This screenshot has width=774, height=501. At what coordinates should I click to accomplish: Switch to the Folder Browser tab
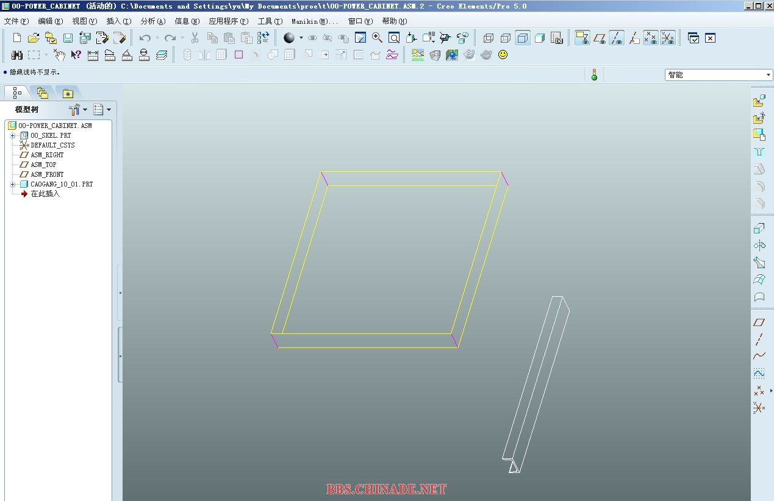pos(42,93)
